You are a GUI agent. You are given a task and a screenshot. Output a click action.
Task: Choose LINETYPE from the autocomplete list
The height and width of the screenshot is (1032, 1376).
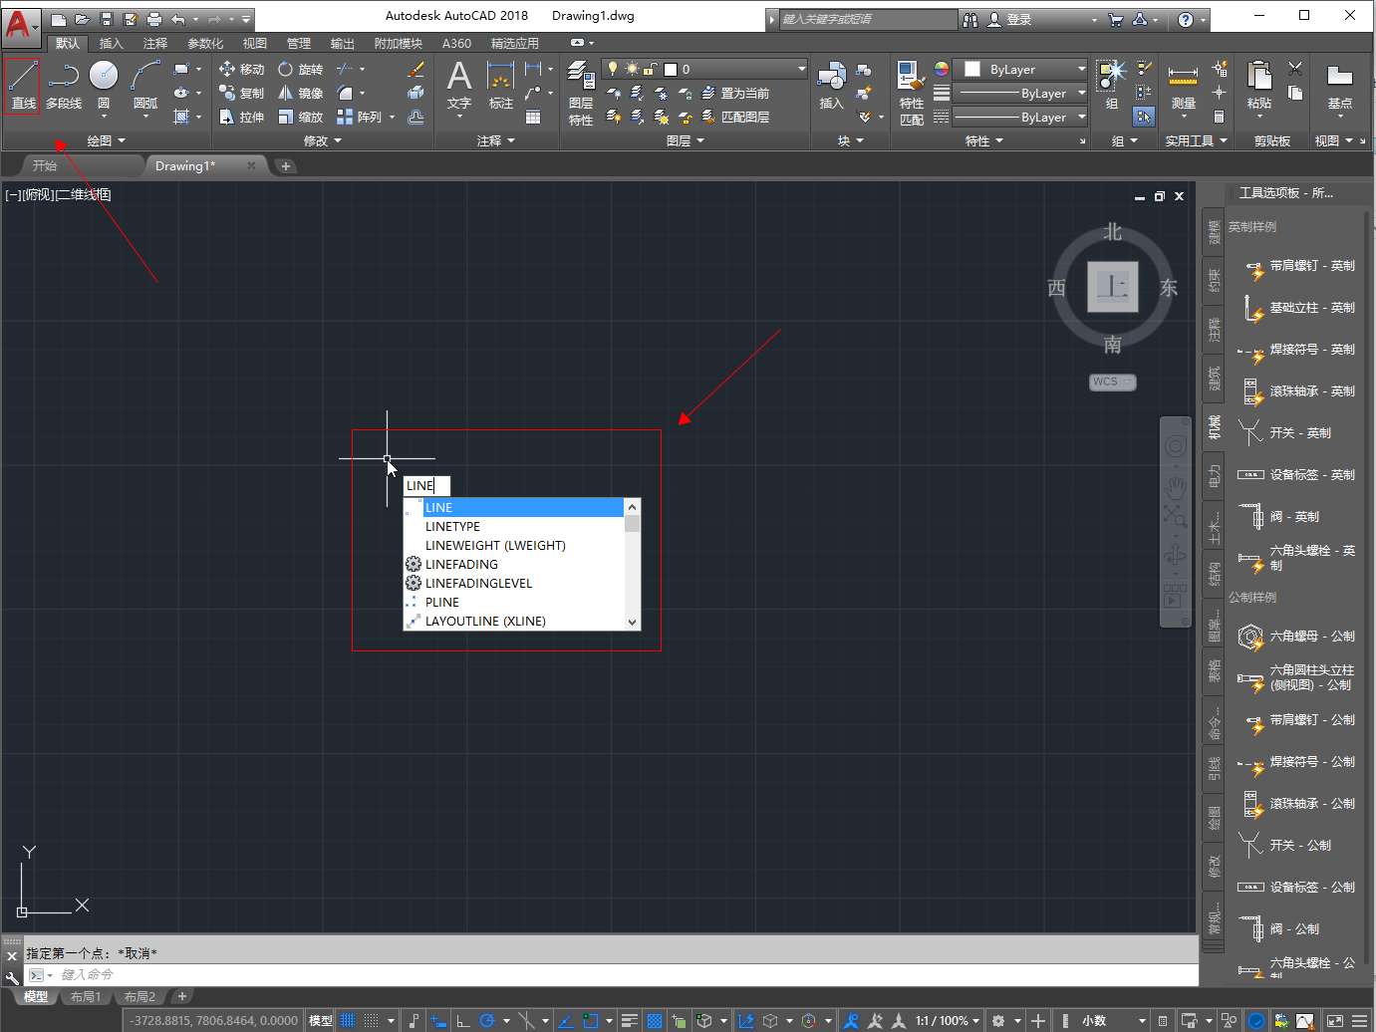pos(452,526)
